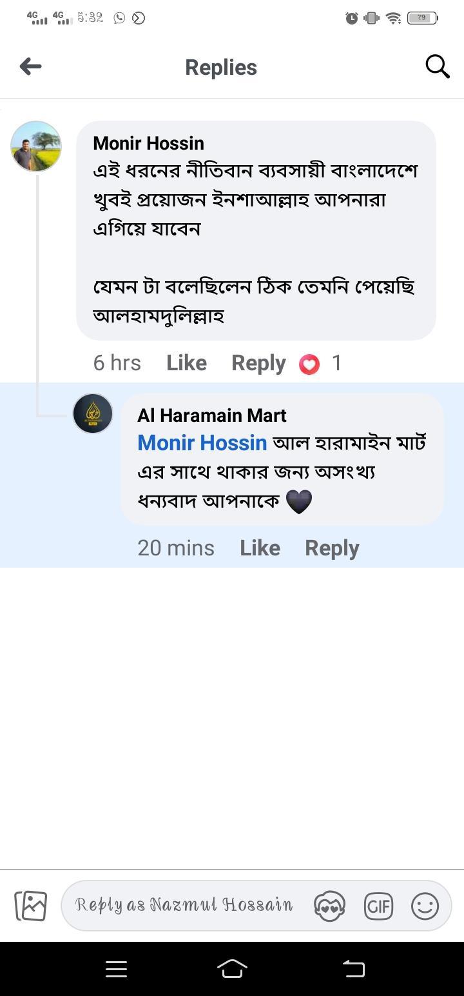This screenshot has height=996, width=464.
Task: Open Al Haramain Mart page name
Action: tap(211, 415)
